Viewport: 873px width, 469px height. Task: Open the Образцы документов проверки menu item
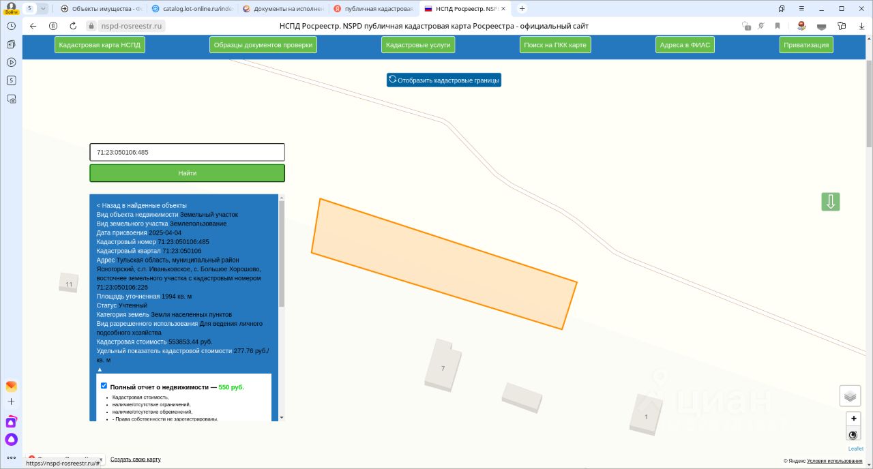click(263, 45)
